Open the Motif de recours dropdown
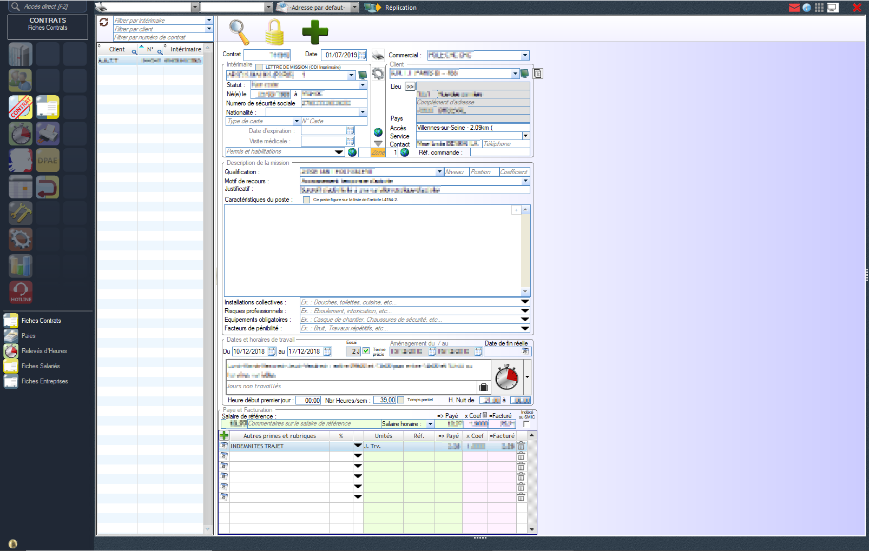This screenshot has height=551, width=869. 525,181
